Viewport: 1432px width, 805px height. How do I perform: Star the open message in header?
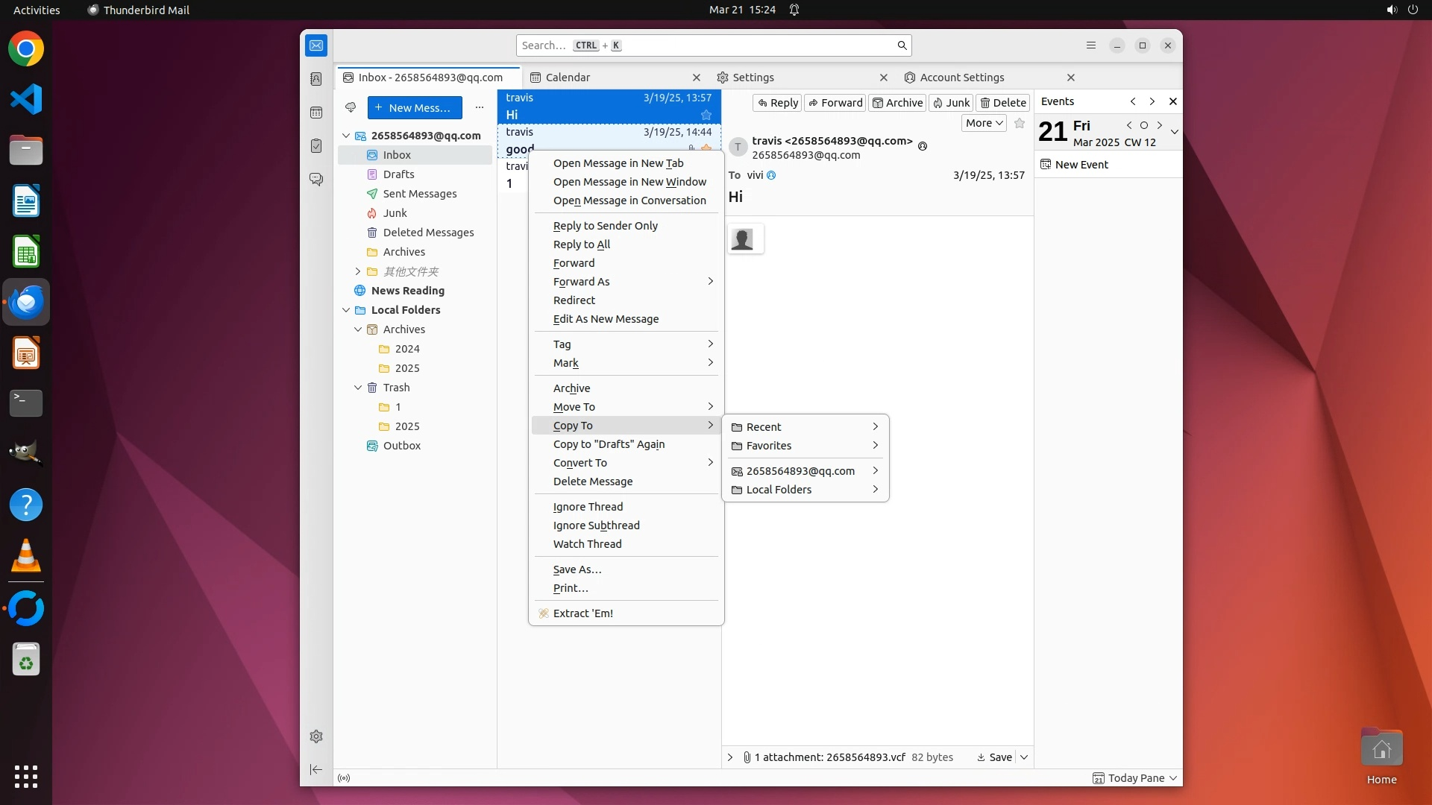point(1020,123)
